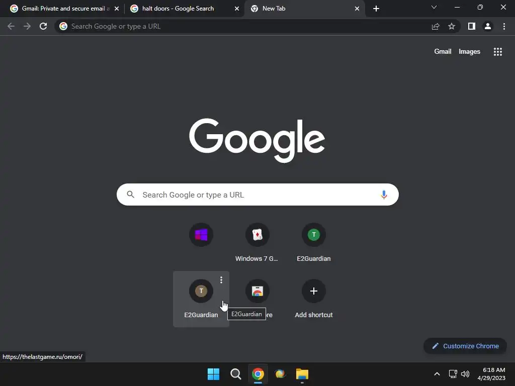The image size is (515, 386).
Task: Expand hidden system tray icons
Action: [x=437, y=374]
